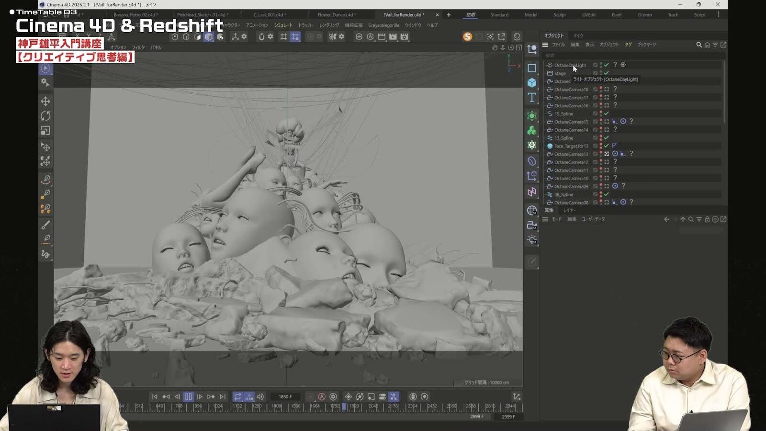Viewport: 766px width, 431px height.
Task: Open the object manager hamburger menu
Action: point(545,45)
